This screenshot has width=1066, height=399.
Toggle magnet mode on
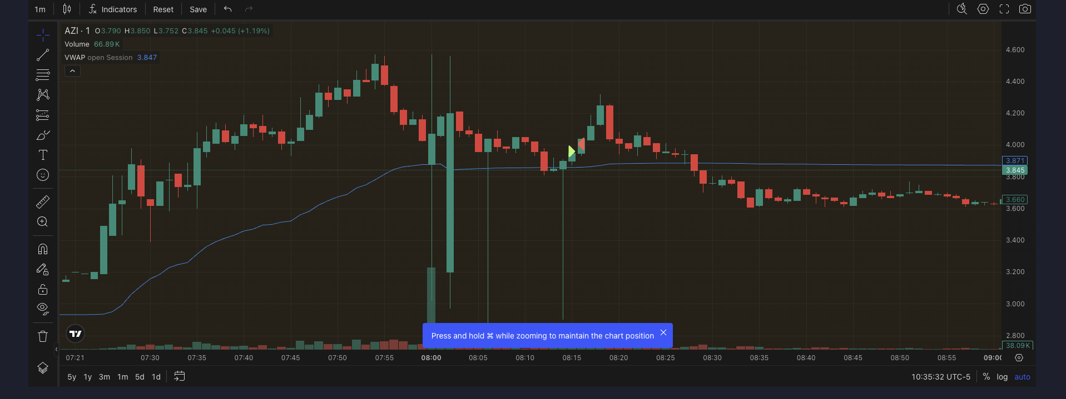click(x=43, y=249)
